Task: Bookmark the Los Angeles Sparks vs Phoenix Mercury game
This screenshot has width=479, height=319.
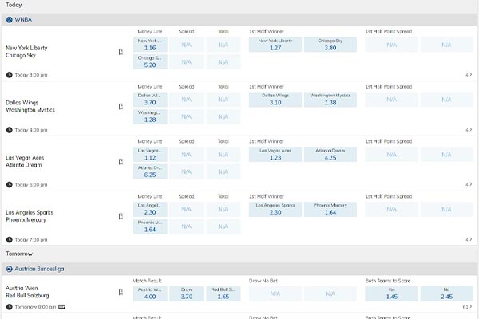Action: pyautogui.click(x=121, y=216)
